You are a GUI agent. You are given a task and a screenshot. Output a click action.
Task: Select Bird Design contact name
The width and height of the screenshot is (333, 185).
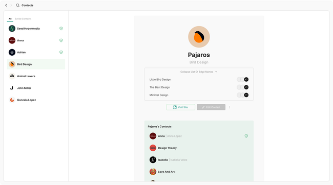(24, 64)
